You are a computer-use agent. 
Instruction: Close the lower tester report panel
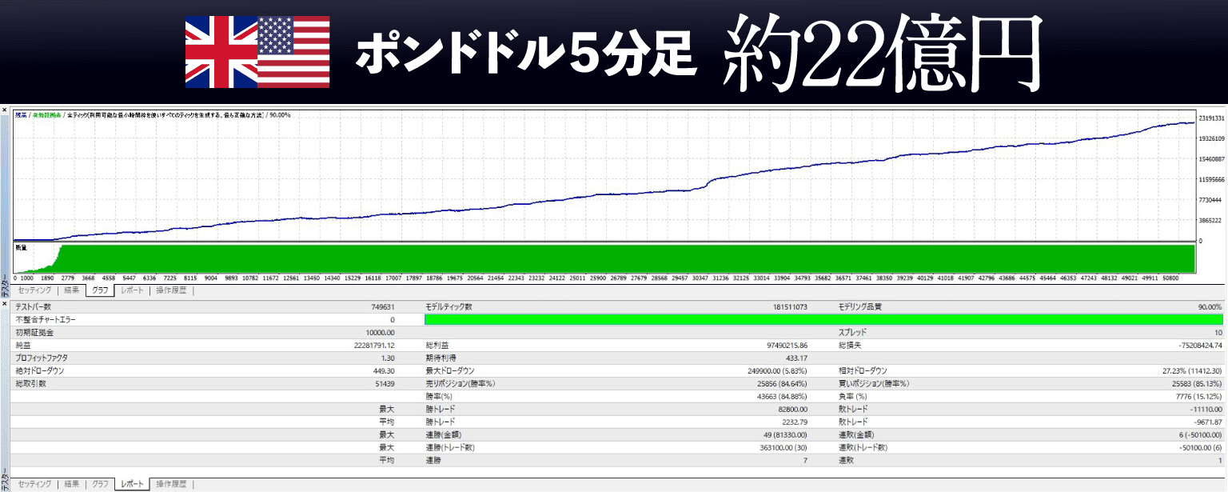(4, 303)
